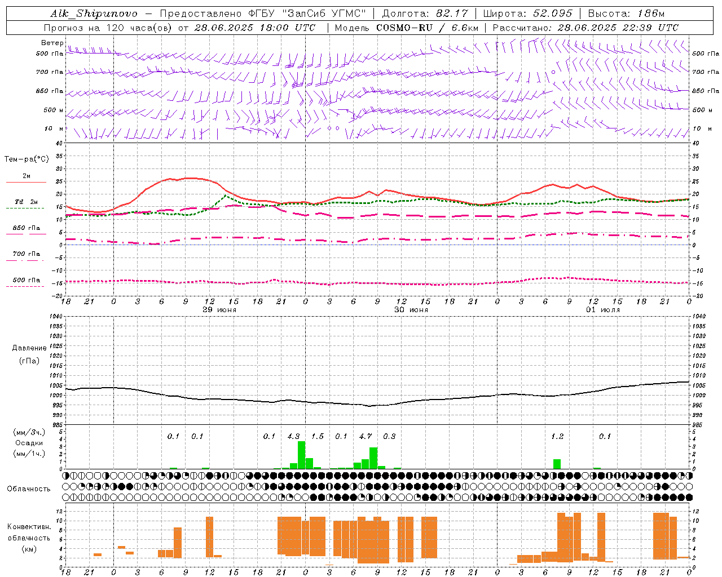This screenshot has width=722, height=577.
Task: Click the 30 июня date label
Action: (411, 310)
